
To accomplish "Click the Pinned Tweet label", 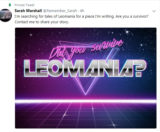I will click(24, 5).
